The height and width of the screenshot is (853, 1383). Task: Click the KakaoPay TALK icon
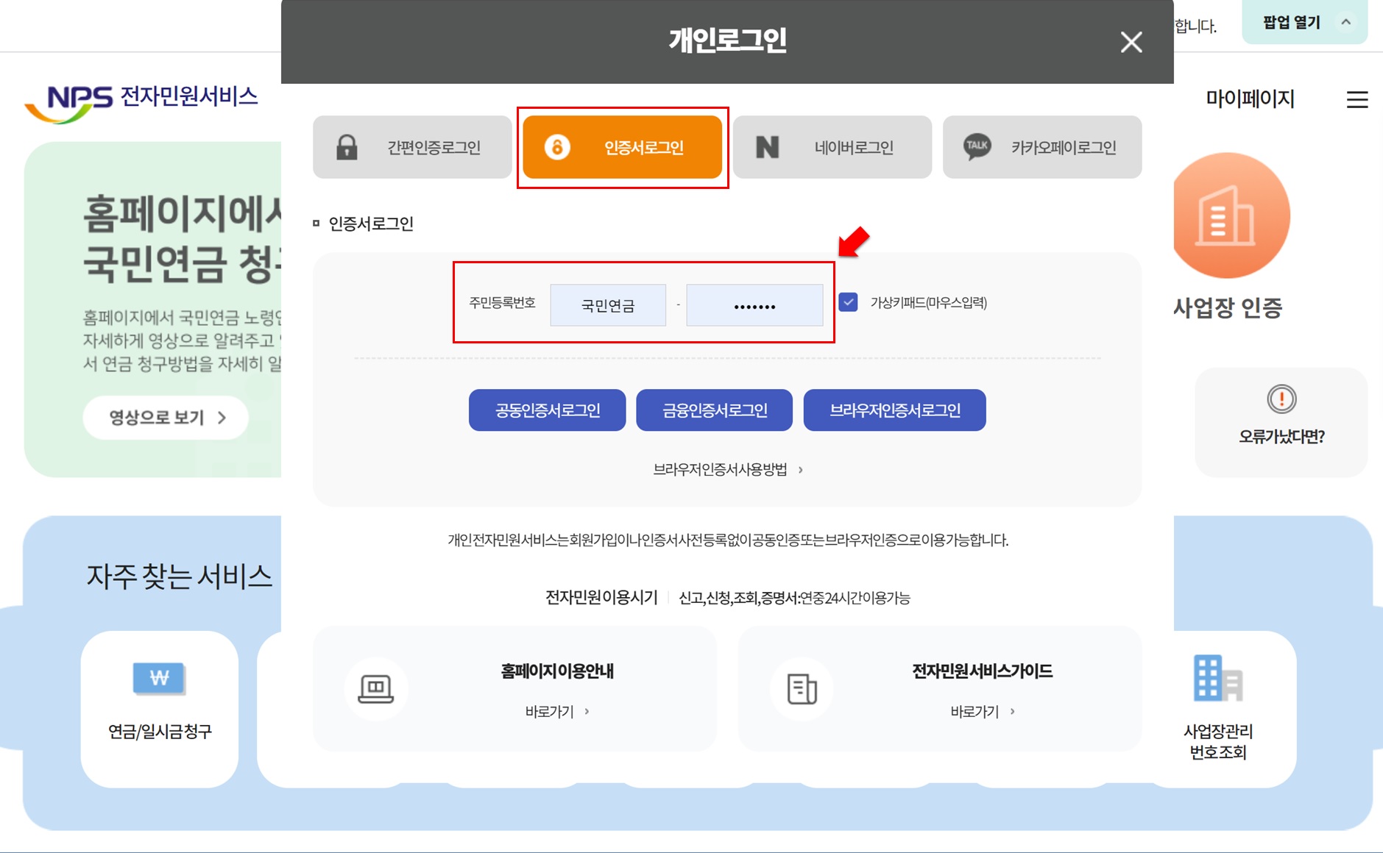[x=977, y=147]
